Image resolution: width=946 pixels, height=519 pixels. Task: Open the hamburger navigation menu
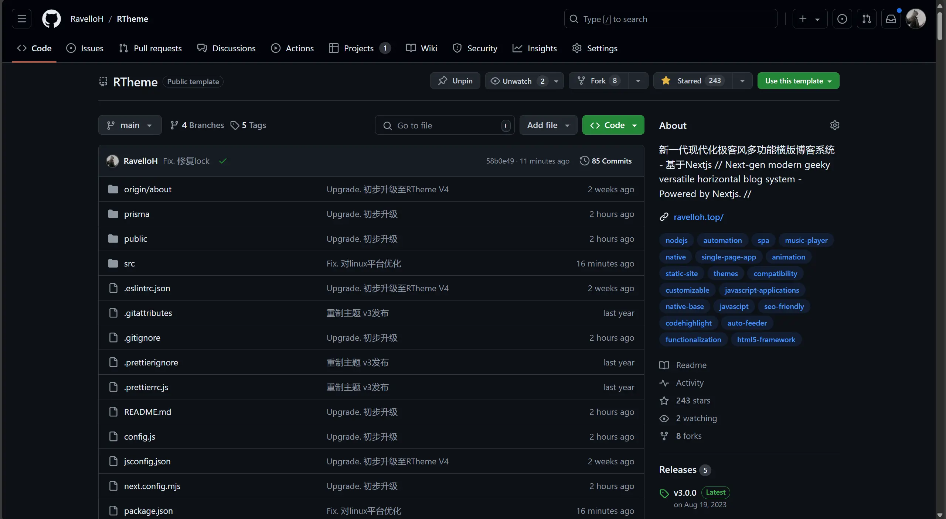(x=22, y=19)
